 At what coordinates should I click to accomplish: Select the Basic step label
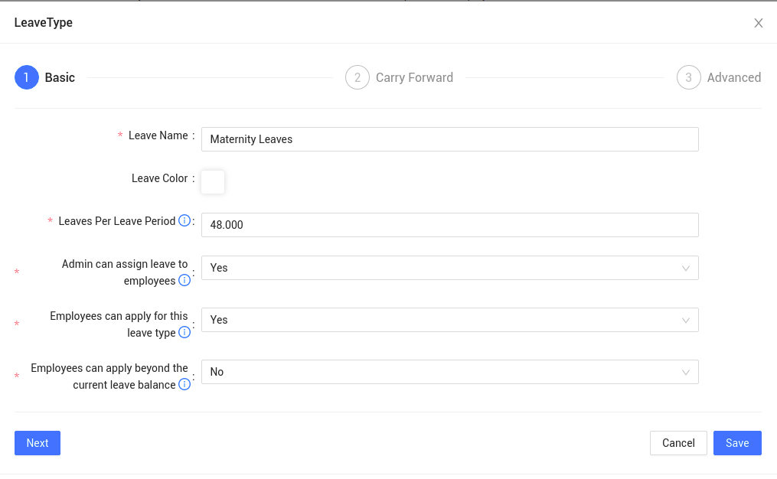pyautogui.click(x=60, y=77)
